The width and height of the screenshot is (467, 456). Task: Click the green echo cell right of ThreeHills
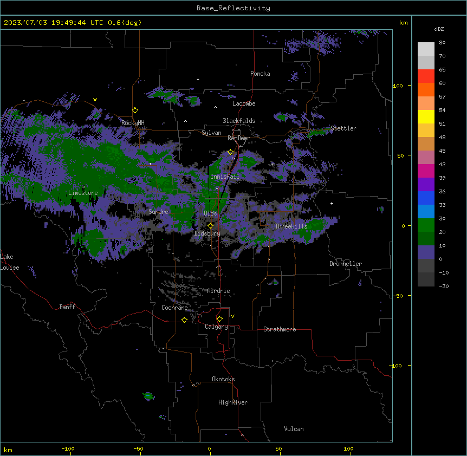tap(315, 227)
